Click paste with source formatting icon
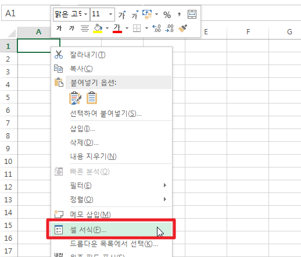The width and height of the screenshot is (301, 257). (x=75, y=98)
